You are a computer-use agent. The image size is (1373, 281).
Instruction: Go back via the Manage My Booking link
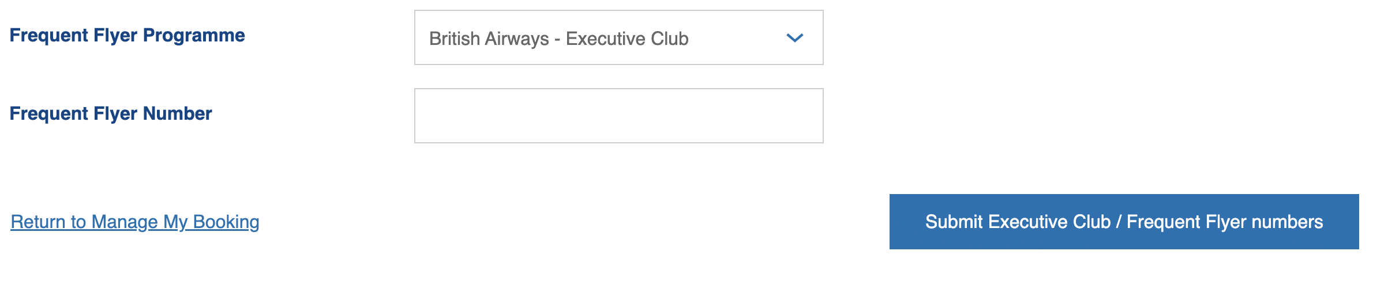click(x=135, y=222)
